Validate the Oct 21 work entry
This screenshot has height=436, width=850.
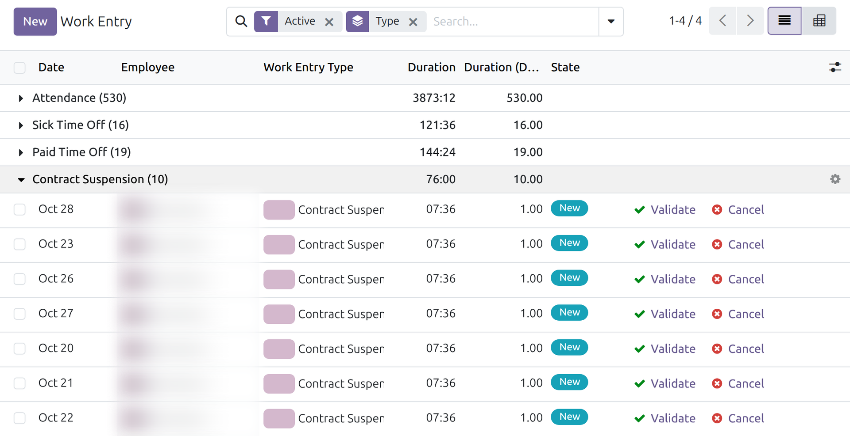point(665,383)
